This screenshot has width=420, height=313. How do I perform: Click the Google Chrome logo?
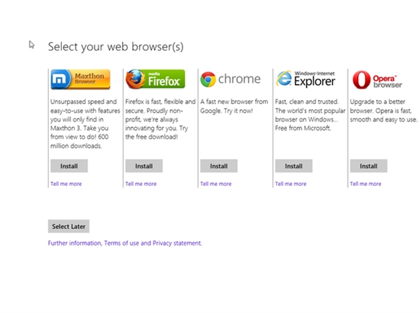tap(231, 79)
